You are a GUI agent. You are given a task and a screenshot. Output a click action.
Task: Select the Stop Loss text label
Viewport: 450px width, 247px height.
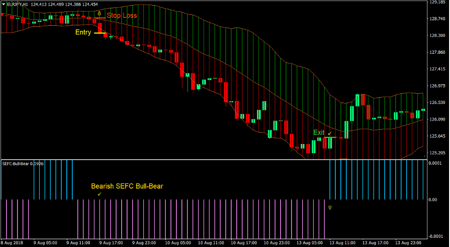[x=122, y=16]
